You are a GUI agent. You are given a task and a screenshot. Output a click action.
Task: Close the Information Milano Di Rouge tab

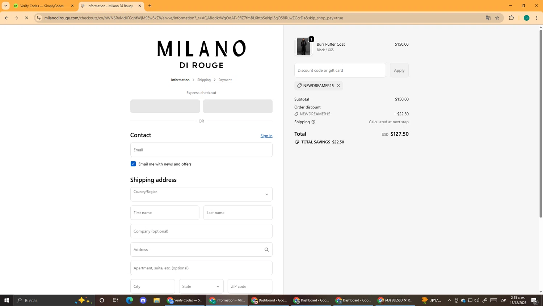pyautogui.click(x=140, y=6)
